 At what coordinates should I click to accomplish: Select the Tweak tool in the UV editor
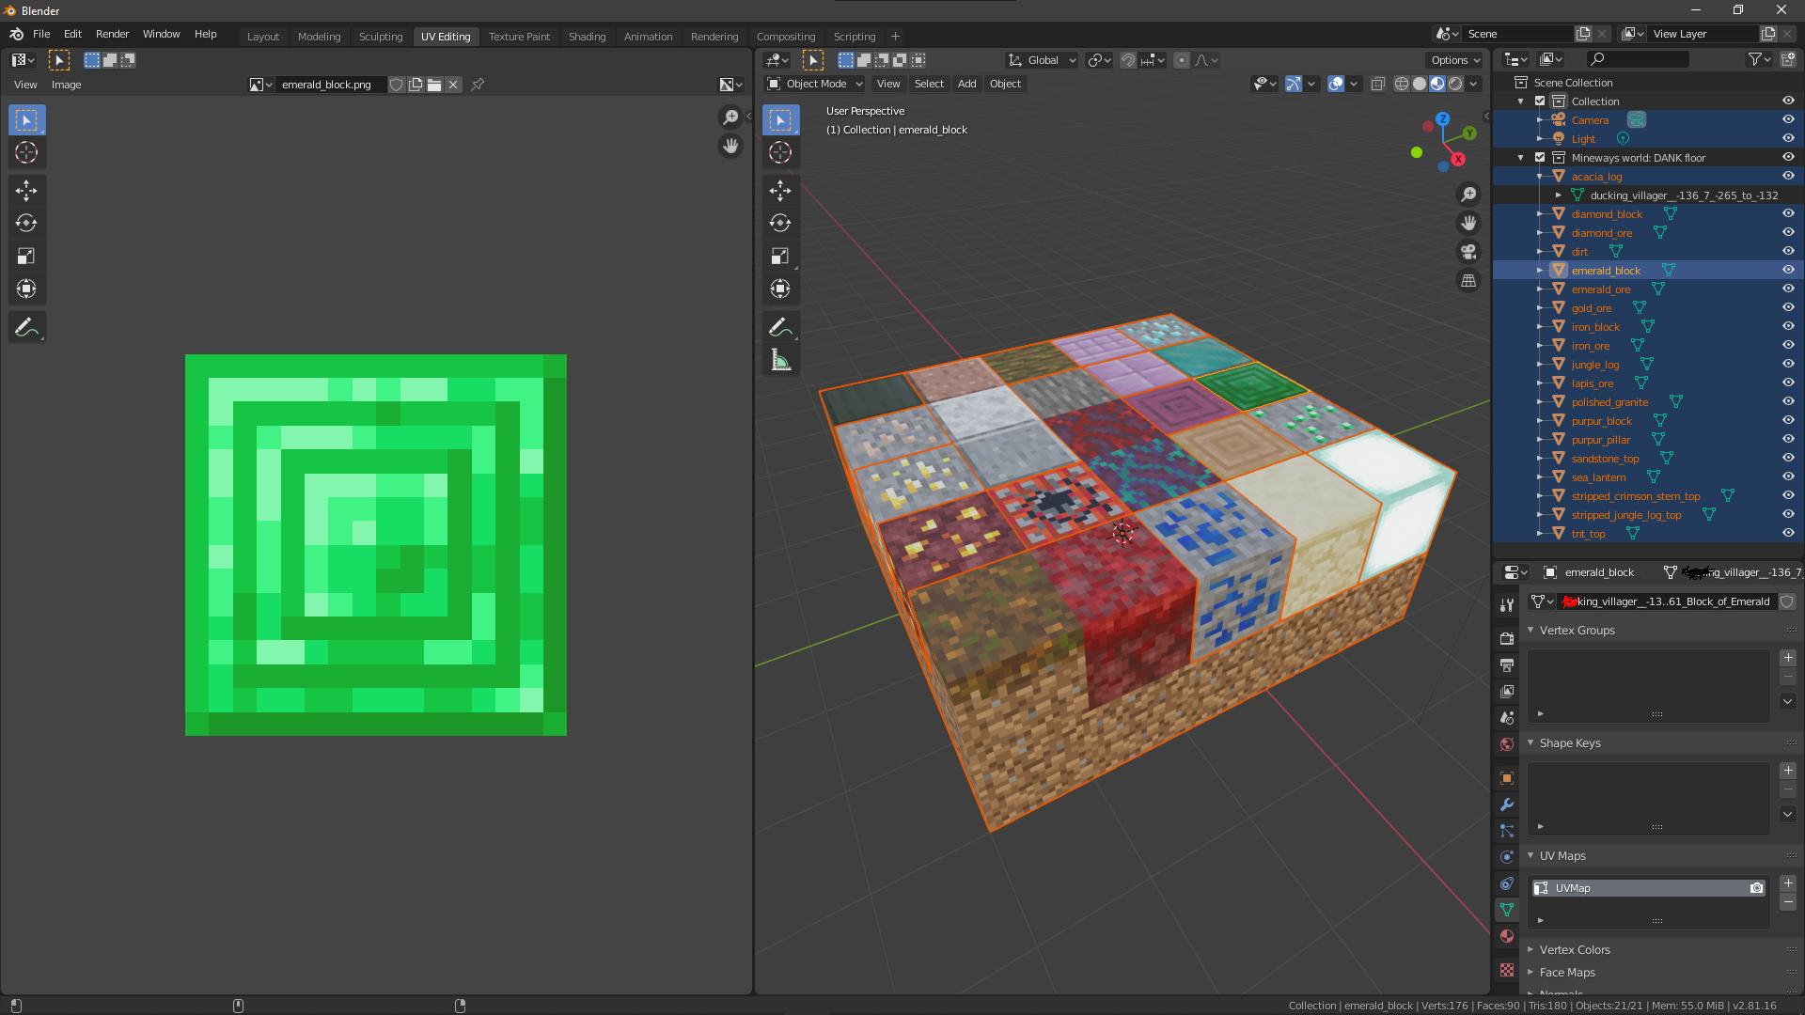click(26, 119)
